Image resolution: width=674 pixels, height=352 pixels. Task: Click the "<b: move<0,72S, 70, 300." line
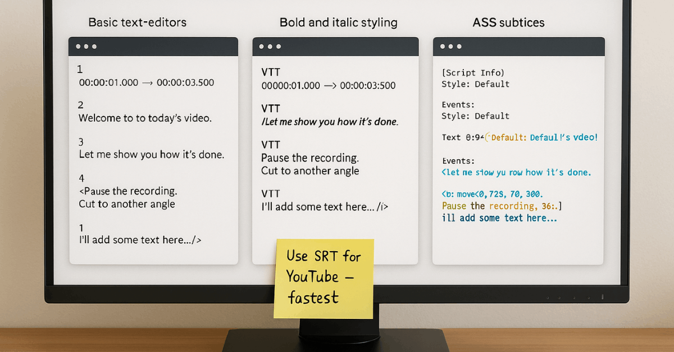(x=493, y=194)
